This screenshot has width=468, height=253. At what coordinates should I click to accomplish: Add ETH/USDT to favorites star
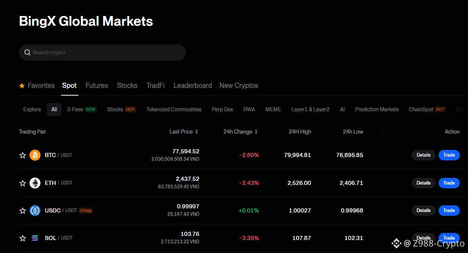click(x=23, y=183)
